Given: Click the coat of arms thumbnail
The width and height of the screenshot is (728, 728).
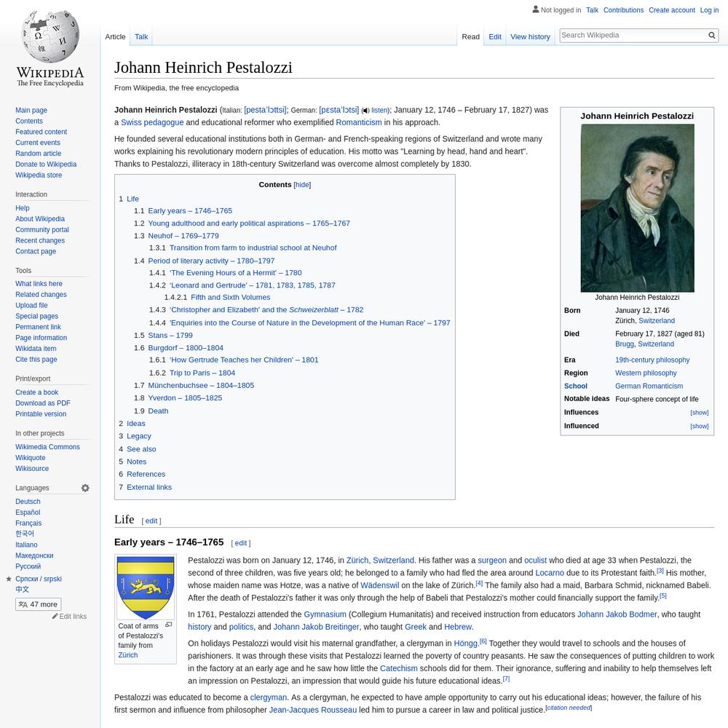Looking at the screenshot, I should click(146, 587).
